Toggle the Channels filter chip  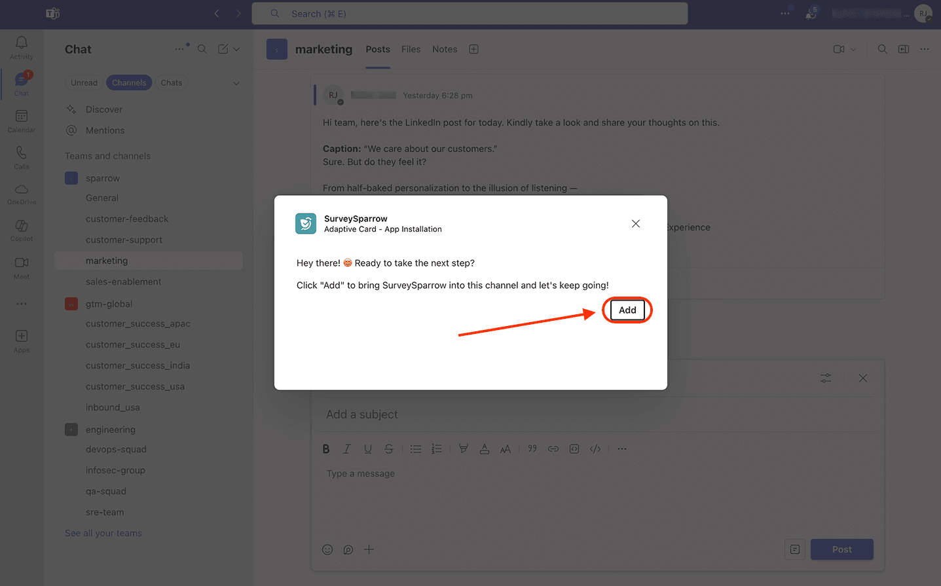(129, 83)
